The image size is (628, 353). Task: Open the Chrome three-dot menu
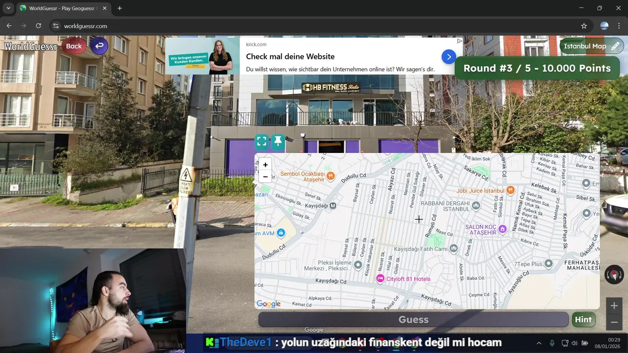(x=619, y=26)
